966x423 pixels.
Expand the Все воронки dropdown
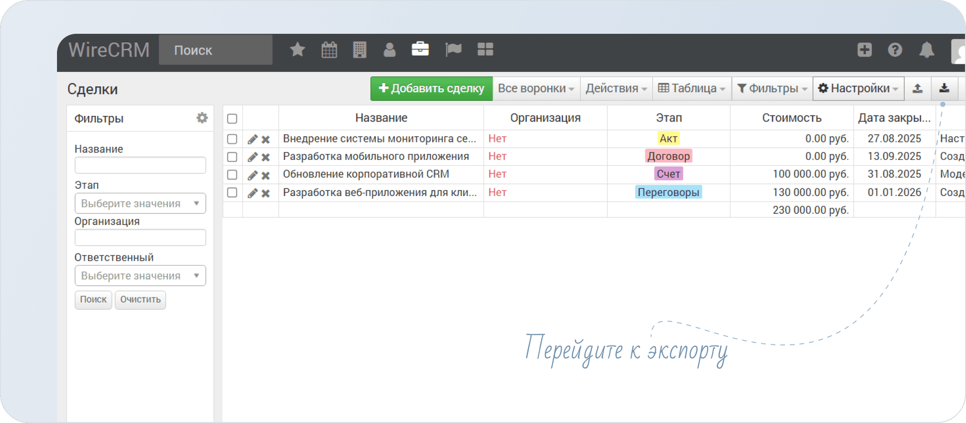point(536,88)
